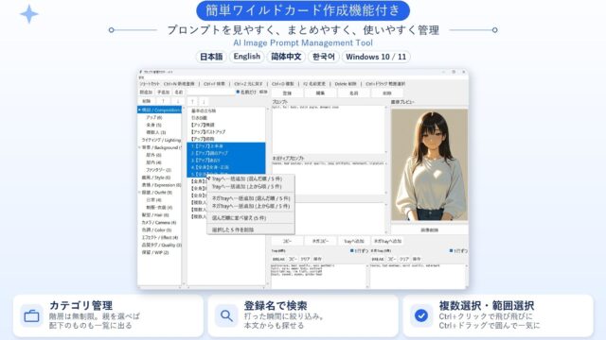The width and height of the screenshot is (606, 340).
Task: Click the magnifier icon beside 登録名で検索
Action: coord(226,315)
